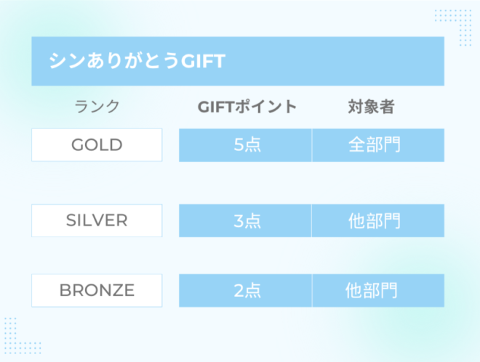The width and height of the screenshot is (480, 362).
Task: Click the 5点 points cell
Action: coord(245,145)
